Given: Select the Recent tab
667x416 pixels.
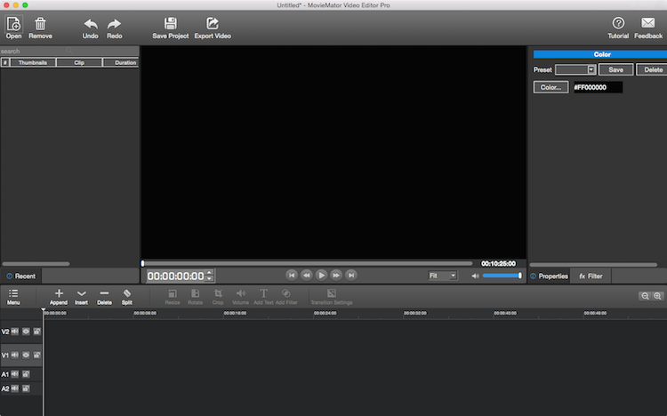Looking at the screenshot, I should (20, 276).
